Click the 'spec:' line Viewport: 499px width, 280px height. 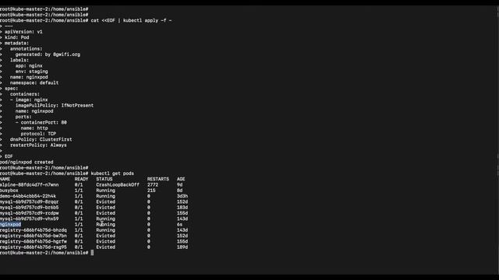click(x=11, y=89)
